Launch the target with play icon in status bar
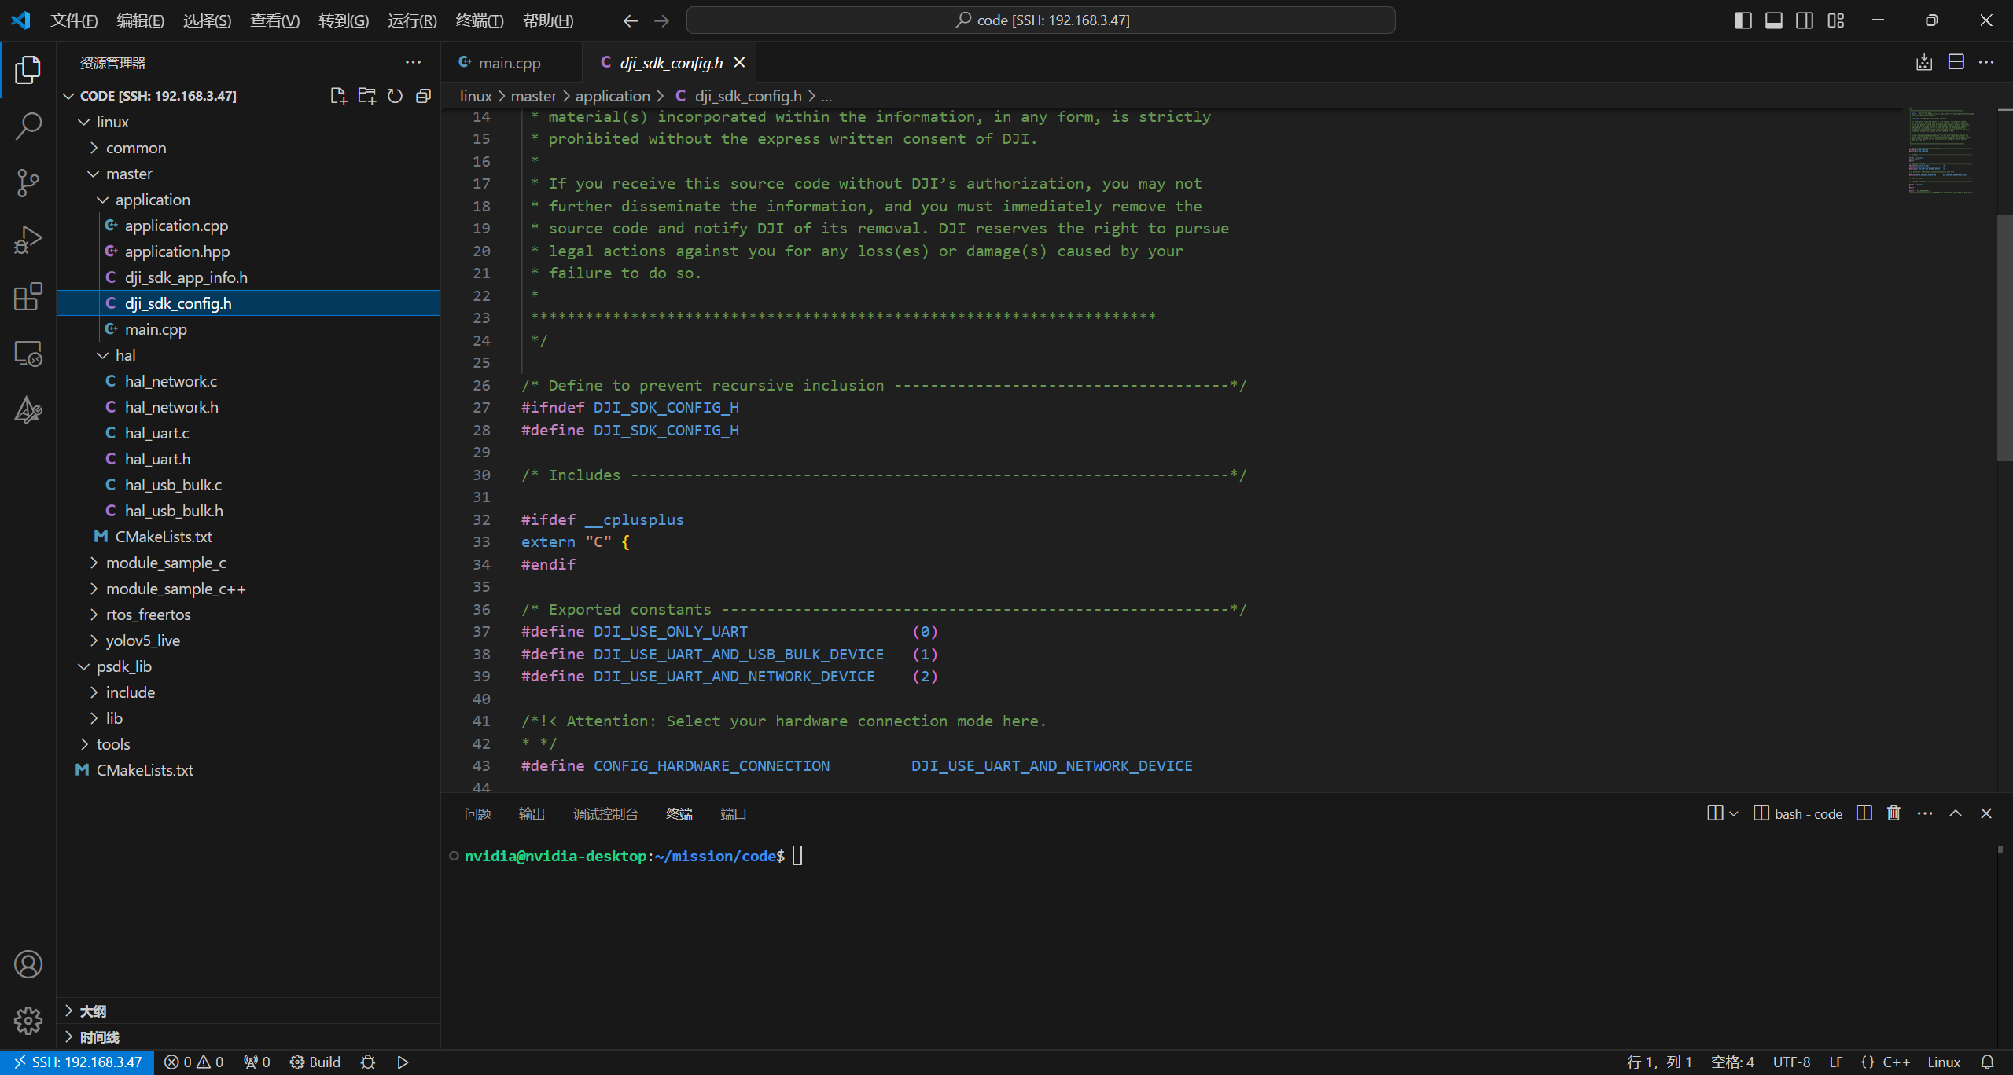2013x1075 pixels. [x=403, y=1062]
